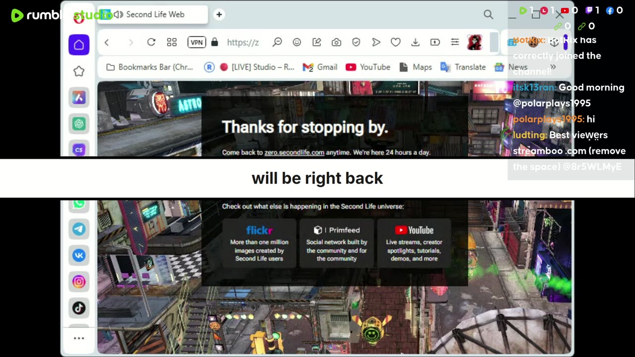Screen dimensions: 635x357
Task: Click the chat username polarplays1995
Action: (x=549, y=119)
